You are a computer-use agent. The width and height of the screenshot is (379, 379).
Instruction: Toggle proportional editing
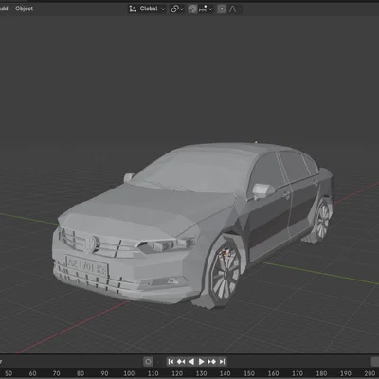[x=222, y=9]
